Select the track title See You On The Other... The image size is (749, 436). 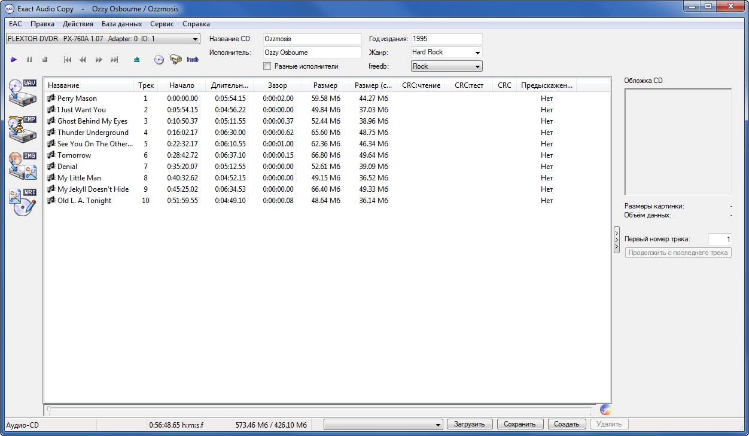95,144
